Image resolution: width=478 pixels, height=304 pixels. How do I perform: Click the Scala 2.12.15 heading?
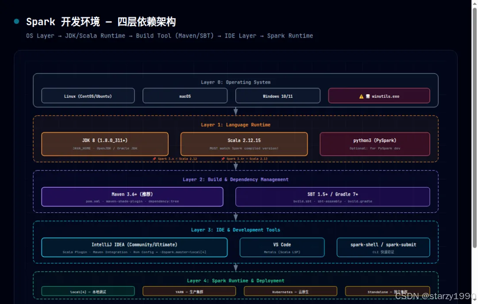coord(244,140)
